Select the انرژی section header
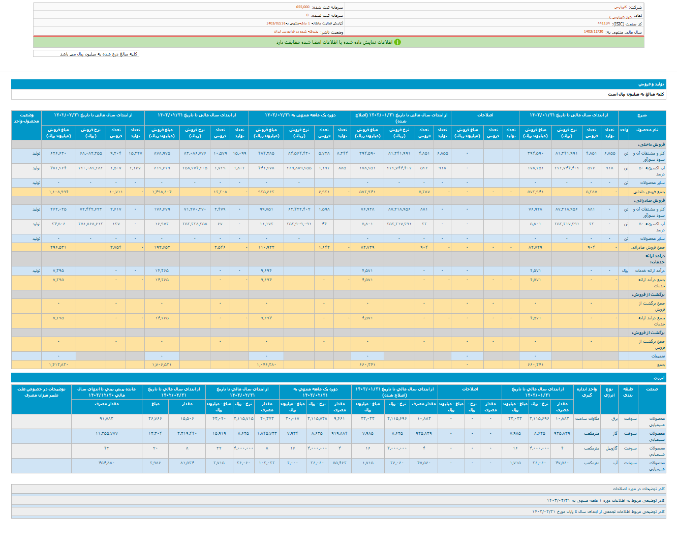The width and height of the screenshot is (677, 542). (659, 378)
